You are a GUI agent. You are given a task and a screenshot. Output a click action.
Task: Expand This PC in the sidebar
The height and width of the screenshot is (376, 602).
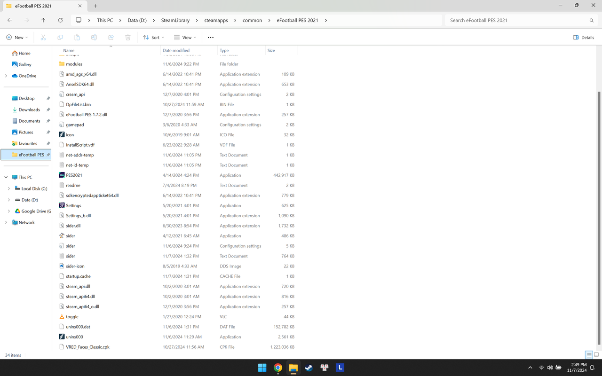(6, 177)
